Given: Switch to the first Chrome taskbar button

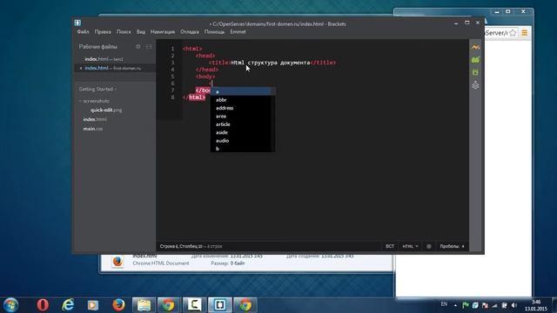Looking at the screenshot, I should tap(169, 305).
